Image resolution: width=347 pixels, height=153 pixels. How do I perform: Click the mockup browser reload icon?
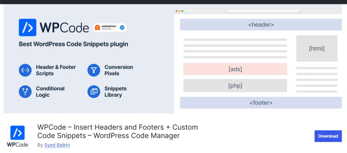click(299, 11)
